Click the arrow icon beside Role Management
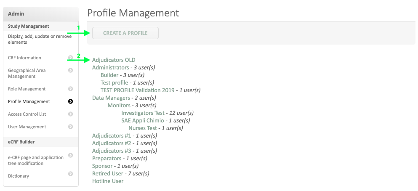The height and width of the screenshot is (191, 418). (x=70, y=89)
